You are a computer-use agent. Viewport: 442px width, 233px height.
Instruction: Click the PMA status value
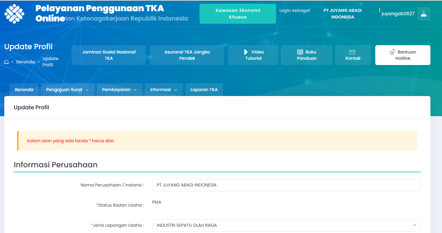[x=157, y=202]
